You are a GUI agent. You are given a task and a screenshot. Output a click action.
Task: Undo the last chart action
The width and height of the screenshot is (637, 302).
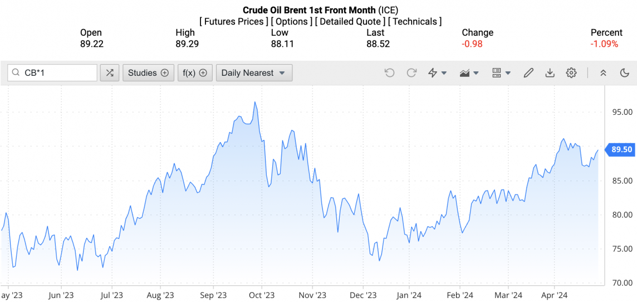[x=389, y=73]
